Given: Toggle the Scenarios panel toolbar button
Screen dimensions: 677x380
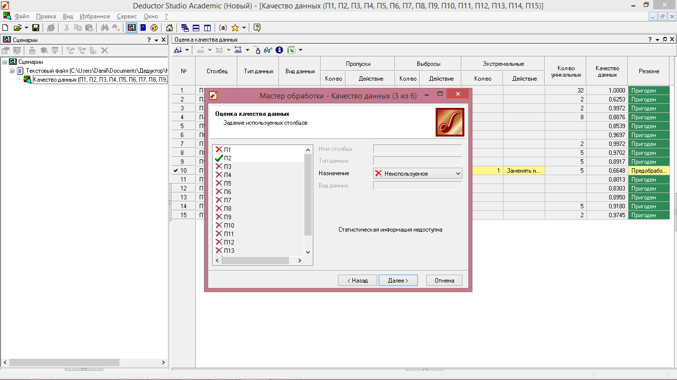Looking at the screenshot, I should click(132, 28).
